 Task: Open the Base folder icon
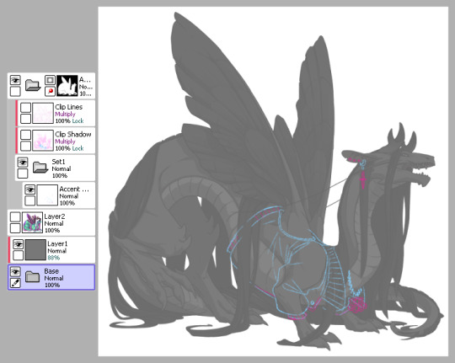tap(32, 277)
